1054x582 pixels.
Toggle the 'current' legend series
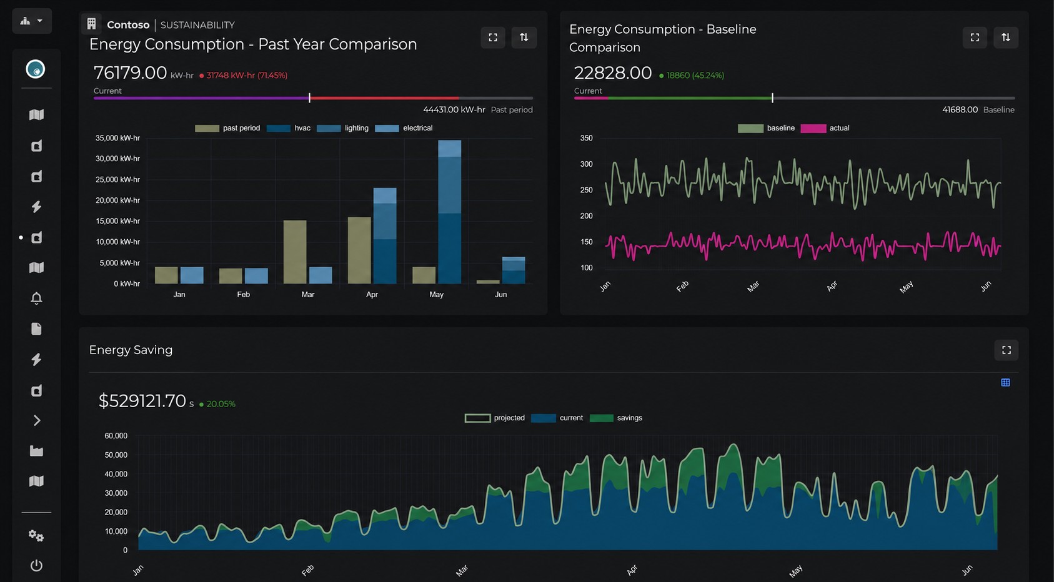(557, 418)
